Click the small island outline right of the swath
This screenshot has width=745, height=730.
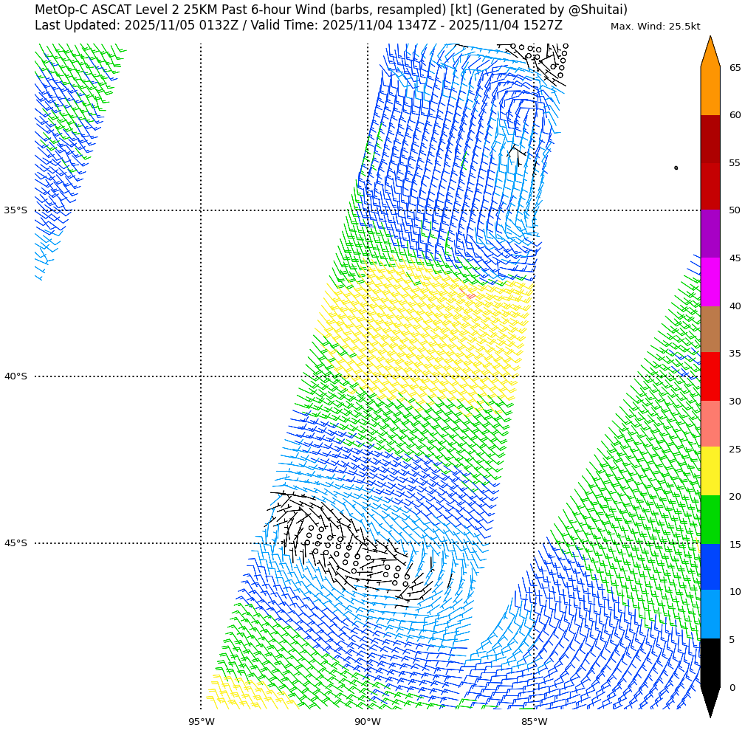click(676, 168)
